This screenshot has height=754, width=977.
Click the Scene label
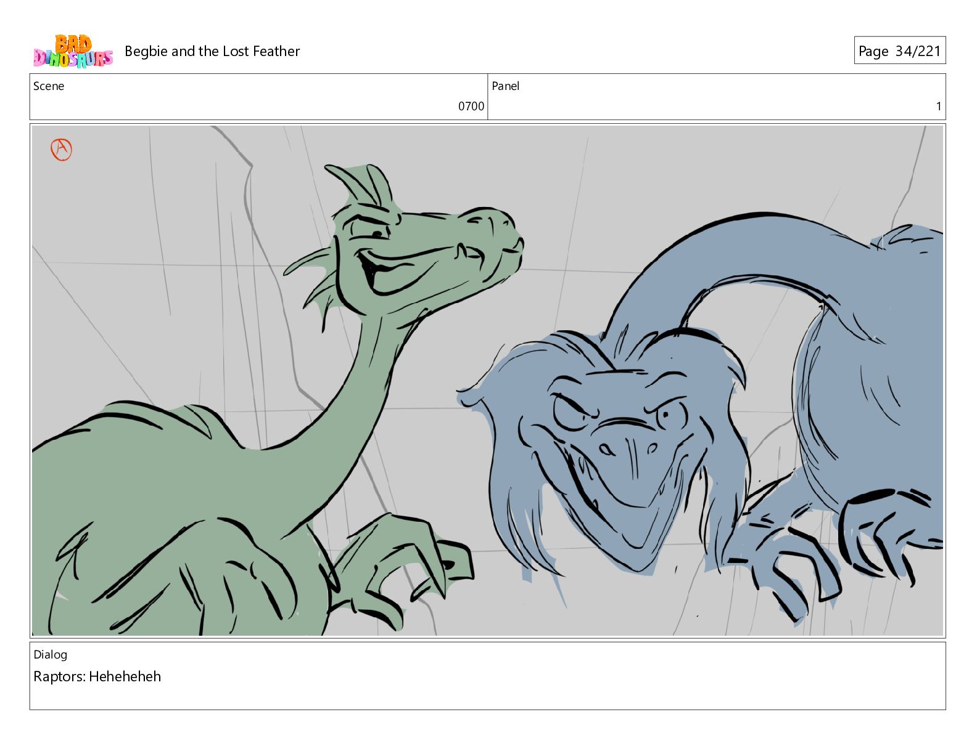tap(49, 86)
